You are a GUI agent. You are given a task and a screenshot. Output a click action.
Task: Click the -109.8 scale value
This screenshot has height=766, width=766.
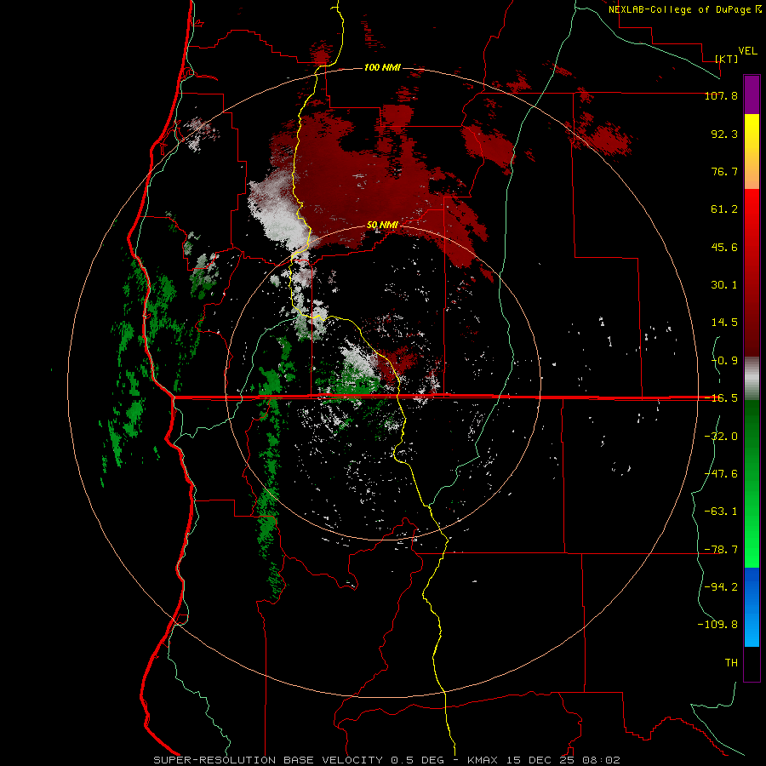click(717, 625)
